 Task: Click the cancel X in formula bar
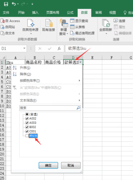click(40, 49)
